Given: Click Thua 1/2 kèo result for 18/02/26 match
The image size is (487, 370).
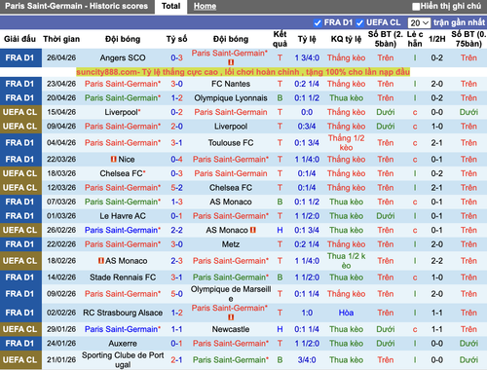Looking at the screenshot, I should click(346, 261).
